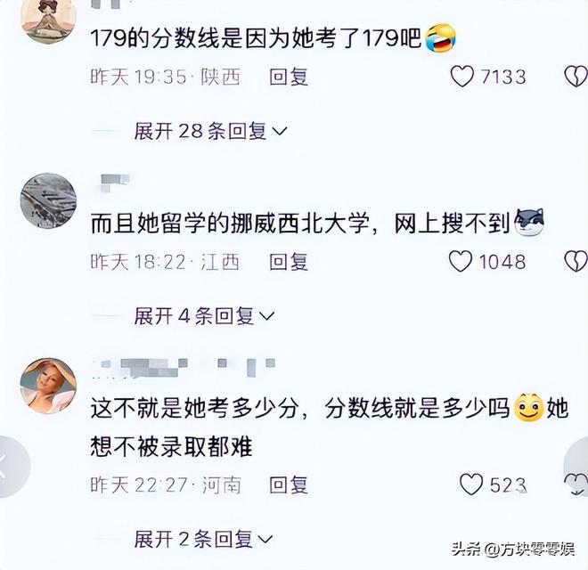Like the comment with 7133 likes
The image size is (588, 570).
462,76
